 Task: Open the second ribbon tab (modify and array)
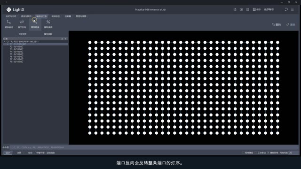pos(26,16)
